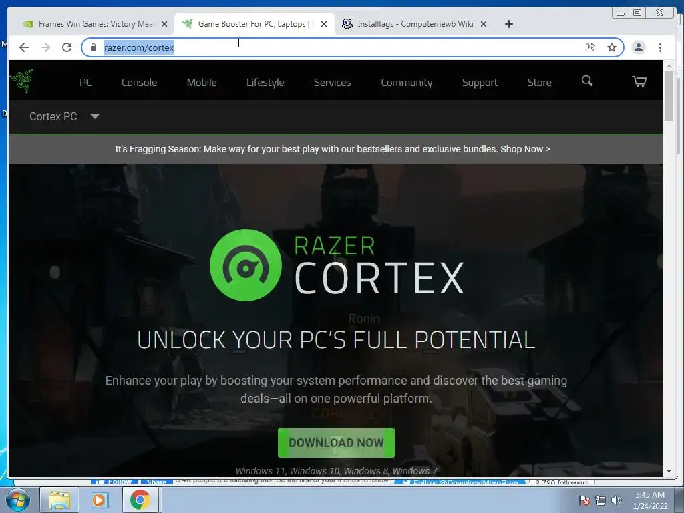This screenshot has height=513, width=684.
Task: Click the Windows 11, Windows 10 compatibility text
Action: 336,471
